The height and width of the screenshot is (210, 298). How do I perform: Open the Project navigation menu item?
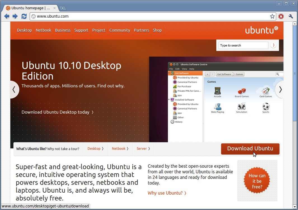point(99,30)
